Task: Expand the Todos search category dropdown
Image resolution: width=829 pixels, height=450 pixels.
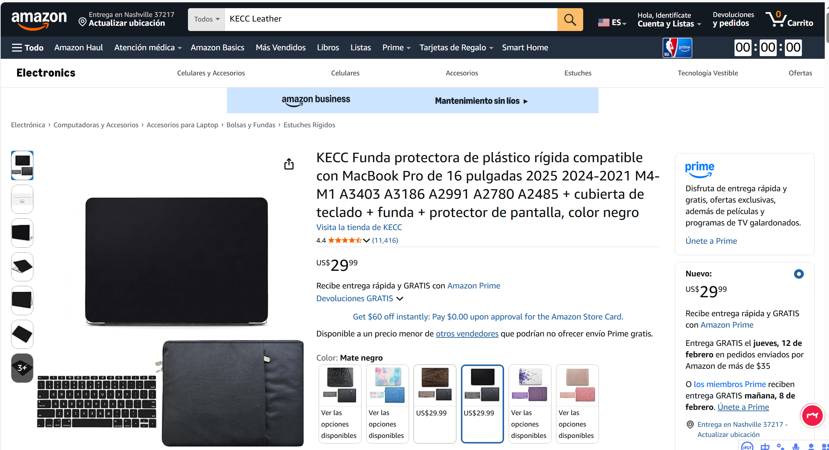Action: (x=206, y=20)
